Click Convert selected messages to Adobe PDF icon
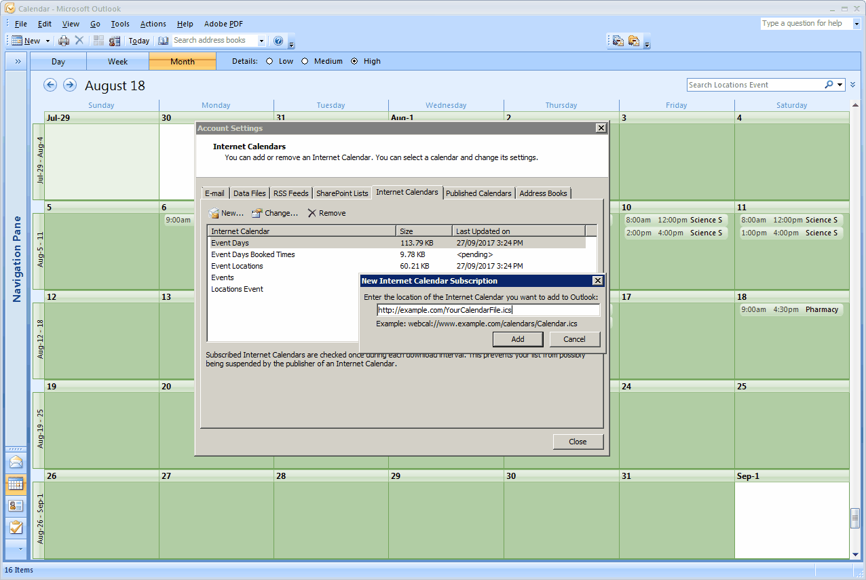 [618, 41]
